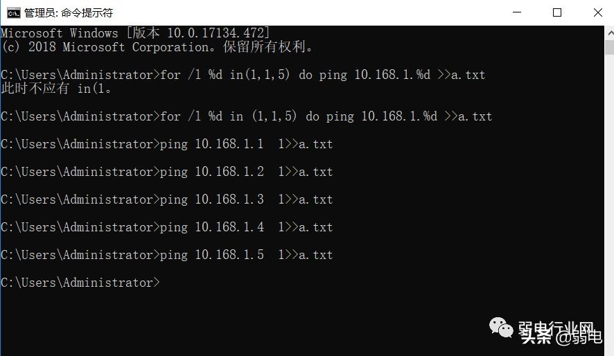This screenshot has height=356, width=614.
Task: Click the ping 10.168.1.1 output line
Action: (167, 144)
